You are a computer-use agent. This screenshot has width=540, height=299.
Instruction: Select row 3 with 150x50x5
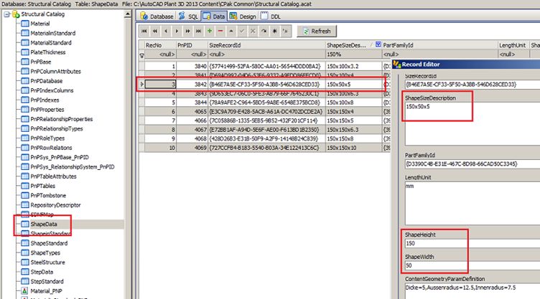tap(264, 85)
